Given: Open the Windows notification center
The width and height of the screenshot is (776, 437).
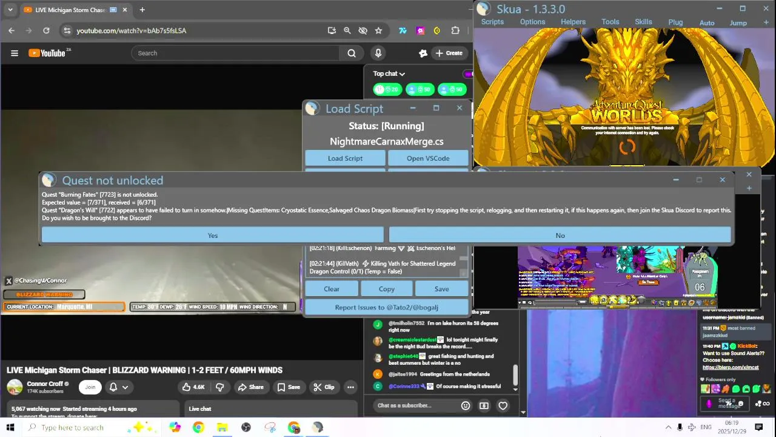Looking at the screenshot, I should (758, 427).
